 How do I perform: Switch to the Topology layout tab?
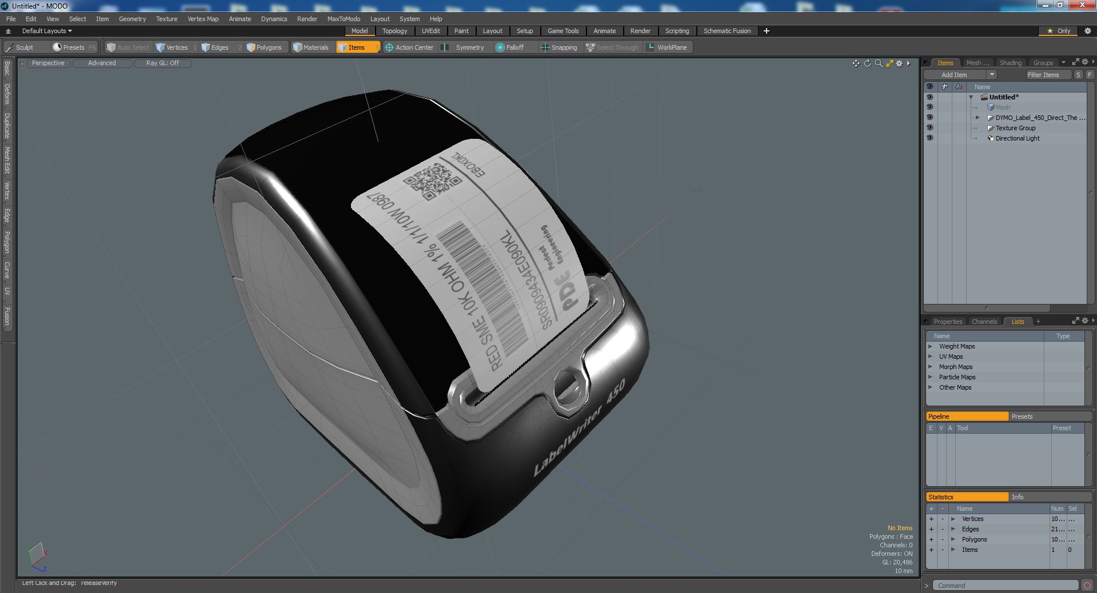394,31
